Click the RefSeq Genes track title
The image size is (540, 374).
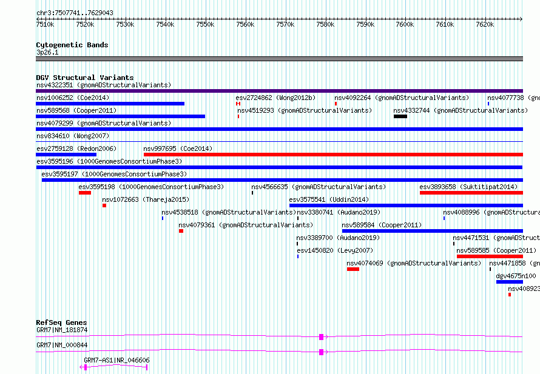(61, 322)
